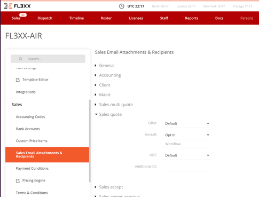Open the Offer dropdown
259x197 pixels.
click(x=187, y=123)
